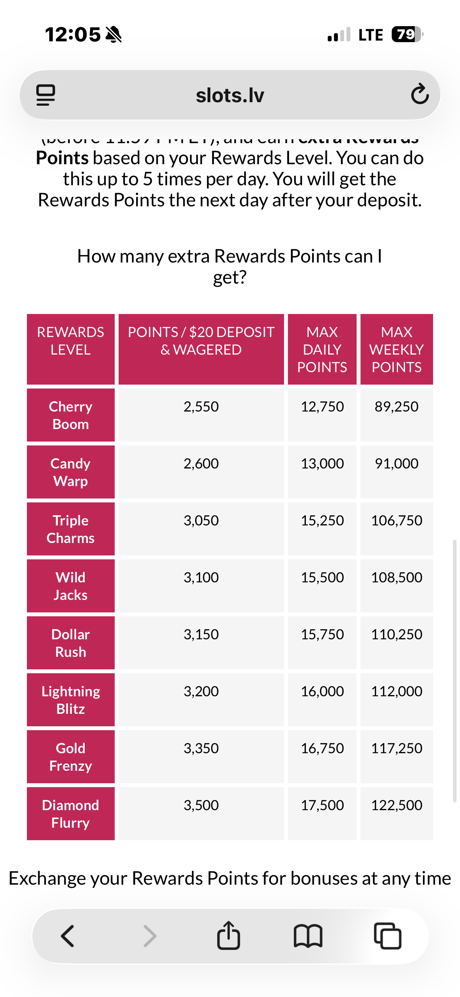Select the Dollar Rush rewards level
The height and width of the screenshot is (997, 460).
tap(71, 643)
